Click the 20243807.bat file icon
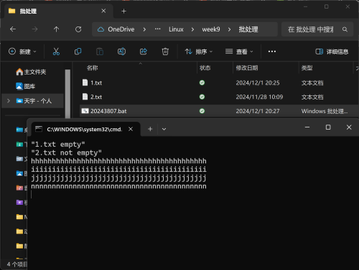The width and height of the screenshot is (359, 270). [85, 111]
